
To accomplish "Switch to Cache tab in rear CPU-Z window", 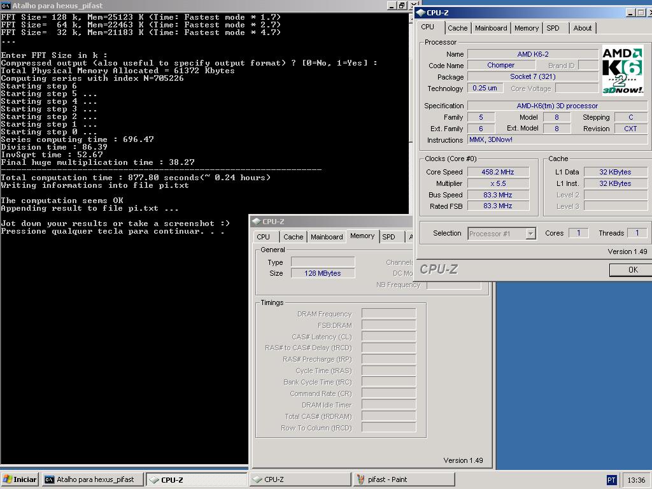I will coord(293,237).
